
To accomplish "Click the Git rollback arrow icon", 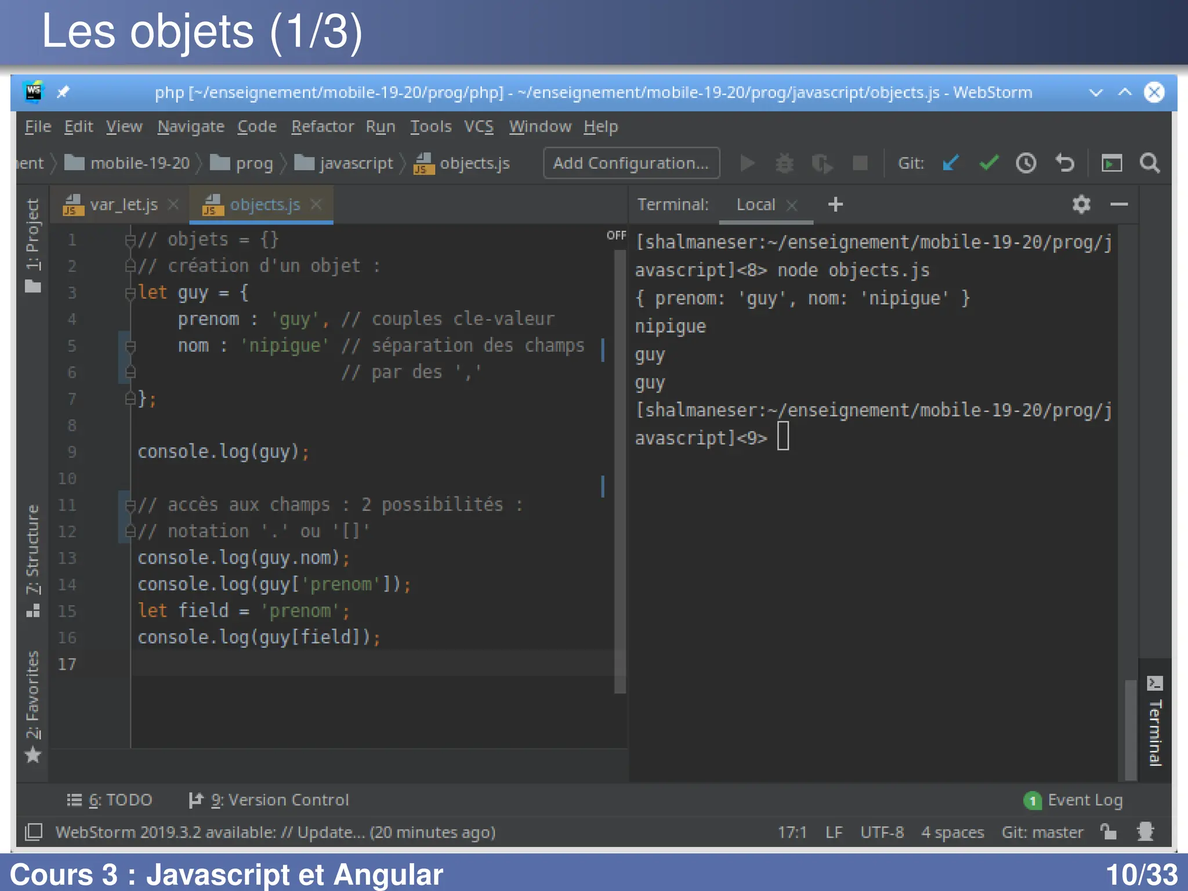I will [1064, 163].
